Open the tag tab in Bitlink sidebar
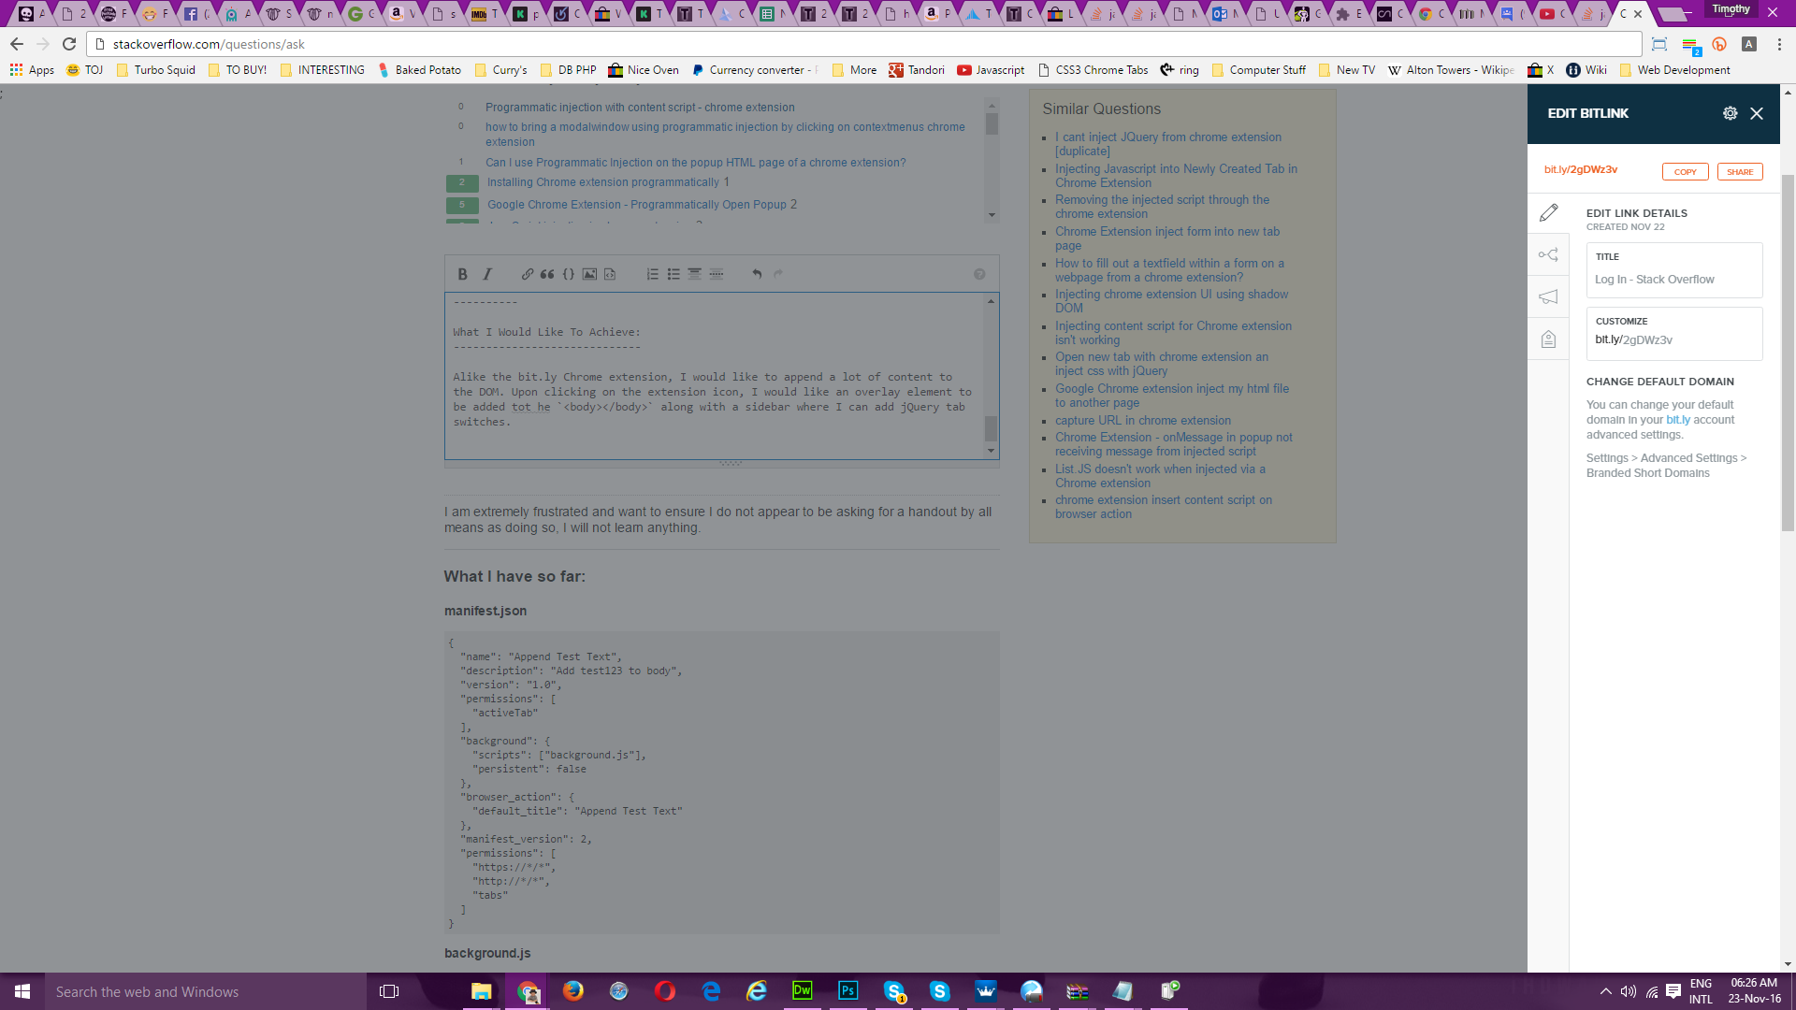1796x1010 pixels. coord(1548,339)
